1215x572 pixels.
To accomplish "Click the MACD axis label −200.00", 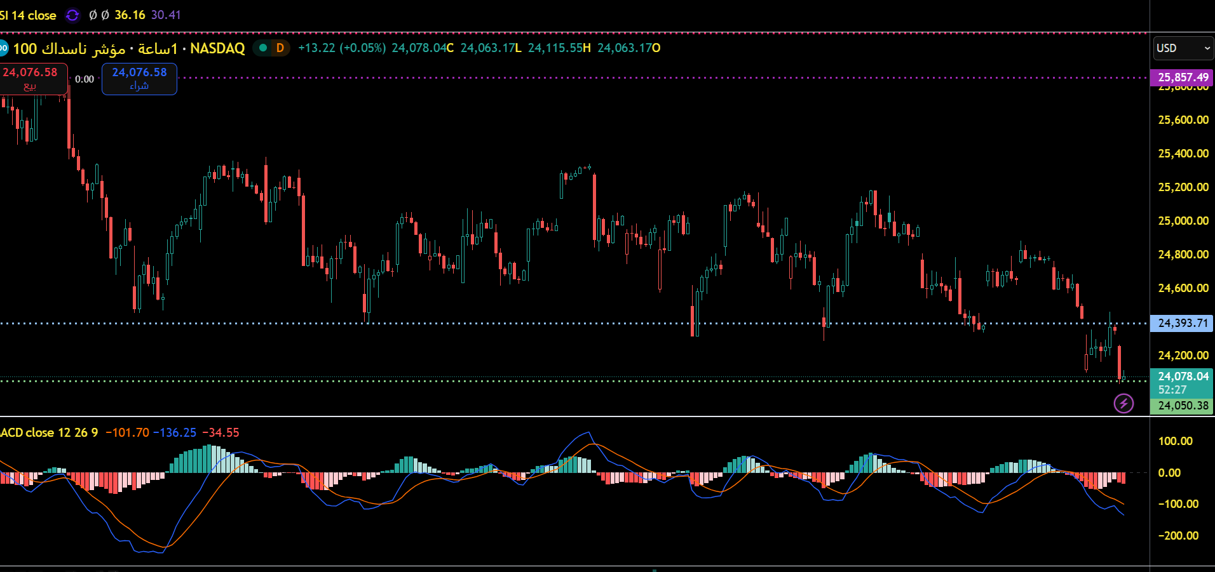I will [x=1178, y=536].
